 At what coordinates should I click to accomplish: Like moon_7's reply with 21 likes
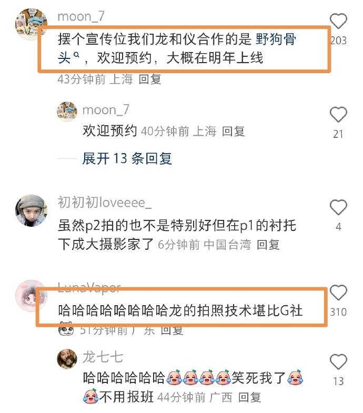(x=338, y=114)
